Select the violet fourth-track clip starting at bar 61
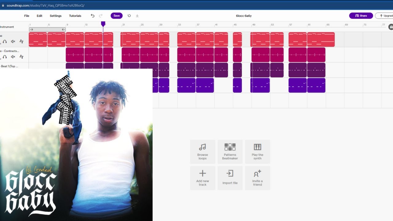Image resolution: width=393 pixels, height=221 pixels. click(x=316, y=85)
